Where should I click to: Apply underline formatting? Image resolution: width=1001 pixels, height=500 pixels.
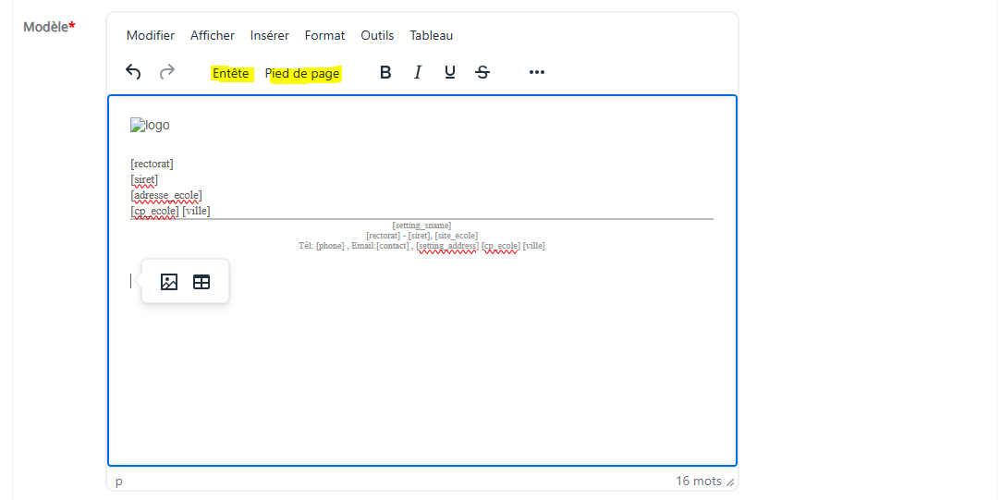(x=450, y=72)
